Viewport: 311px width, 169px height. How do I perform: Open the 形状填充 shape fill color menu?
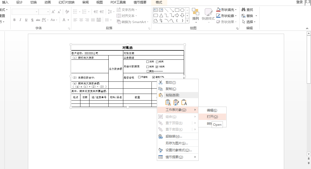[226, 10]
